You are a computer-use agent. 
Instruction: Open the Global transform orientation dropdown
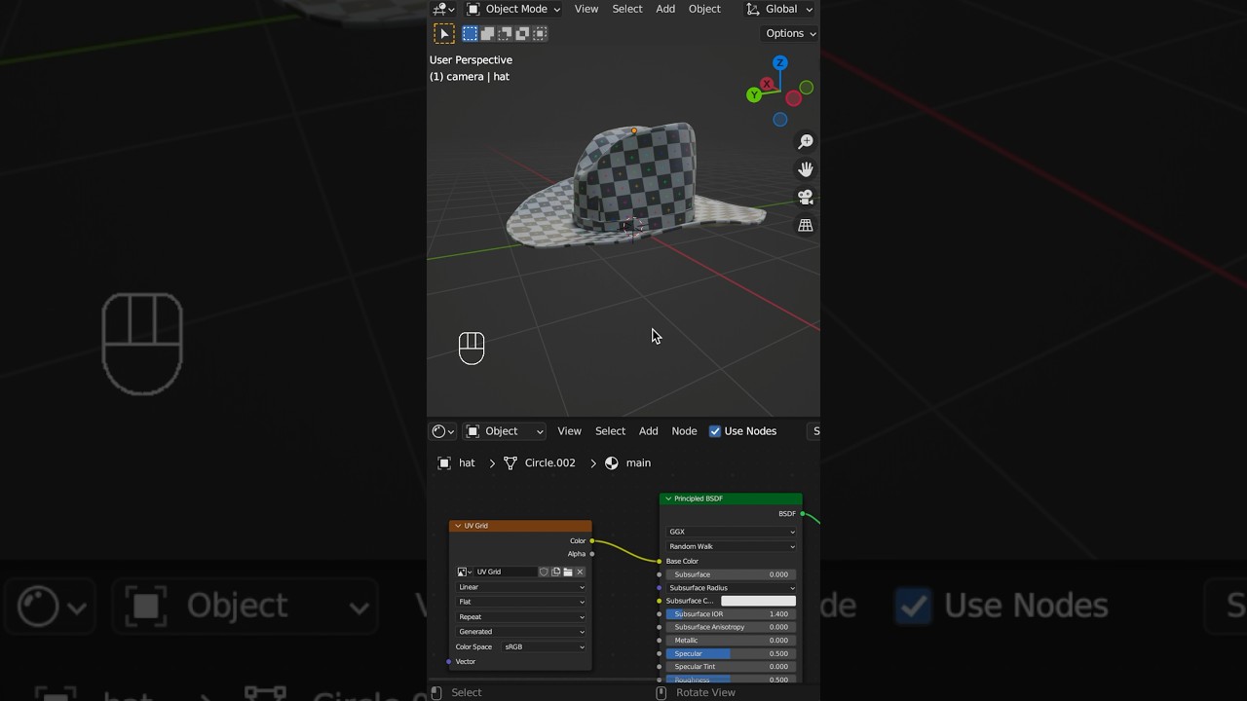click(x=779, y=9)
